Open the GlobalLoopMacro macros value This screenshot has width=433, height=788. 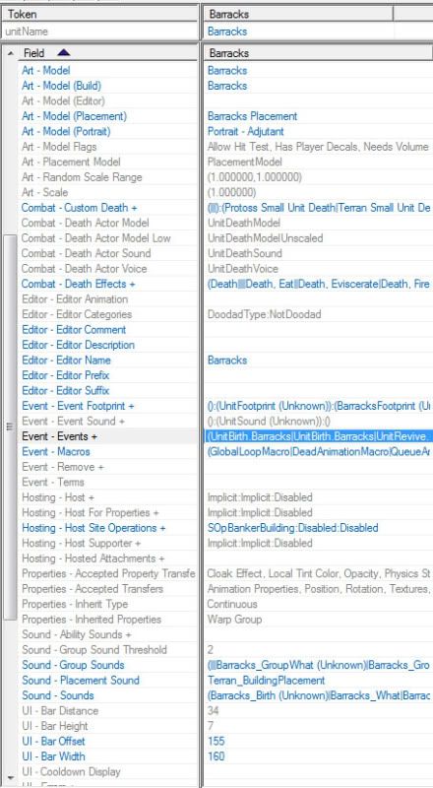click(319, 451)
